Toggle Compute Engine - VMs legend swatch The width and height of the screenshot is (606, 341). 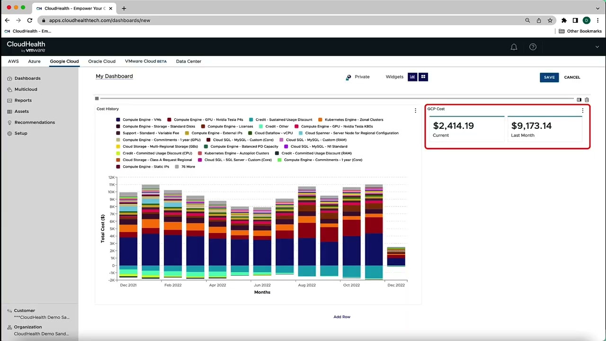click(118, 120)
